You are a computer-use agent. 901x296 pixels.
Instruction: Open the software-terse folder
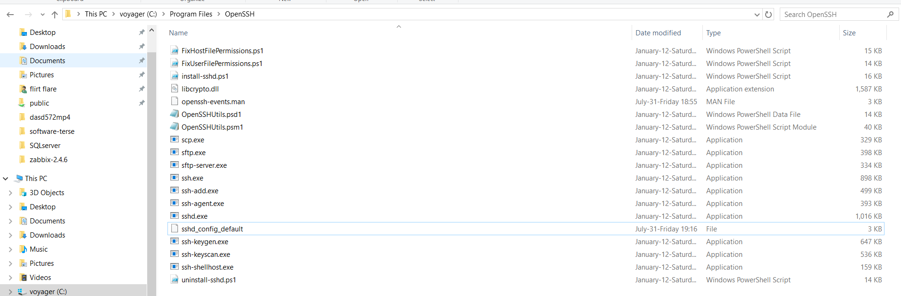point(52,132)
